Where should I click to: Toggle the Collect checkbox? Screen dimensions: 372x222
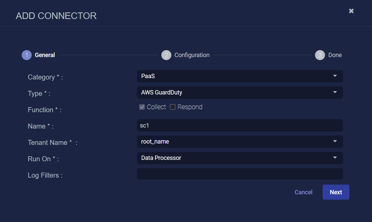[142, 107]
